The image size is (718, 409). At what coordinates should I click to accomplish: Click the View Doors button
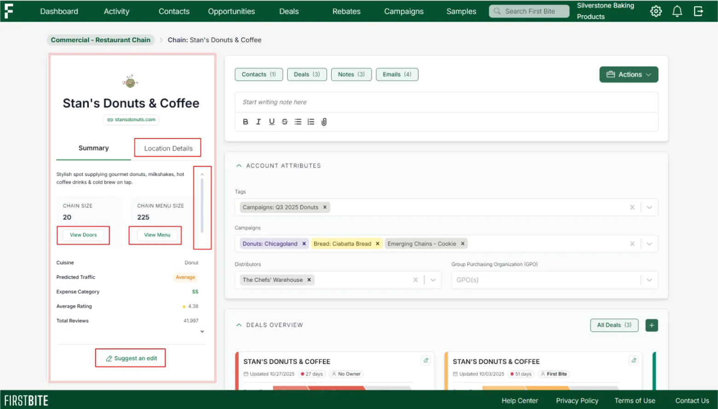83,235
